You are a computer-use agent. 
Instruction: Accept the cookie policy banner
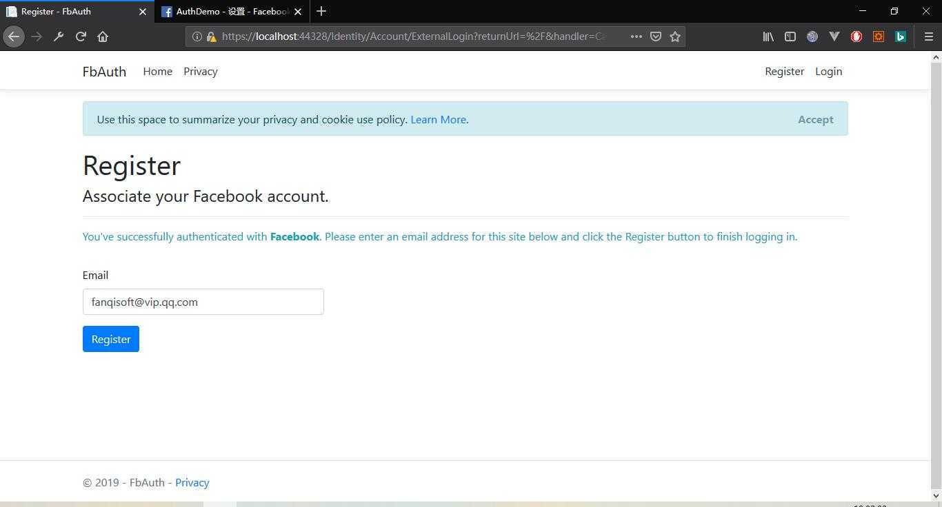point(816,119)
